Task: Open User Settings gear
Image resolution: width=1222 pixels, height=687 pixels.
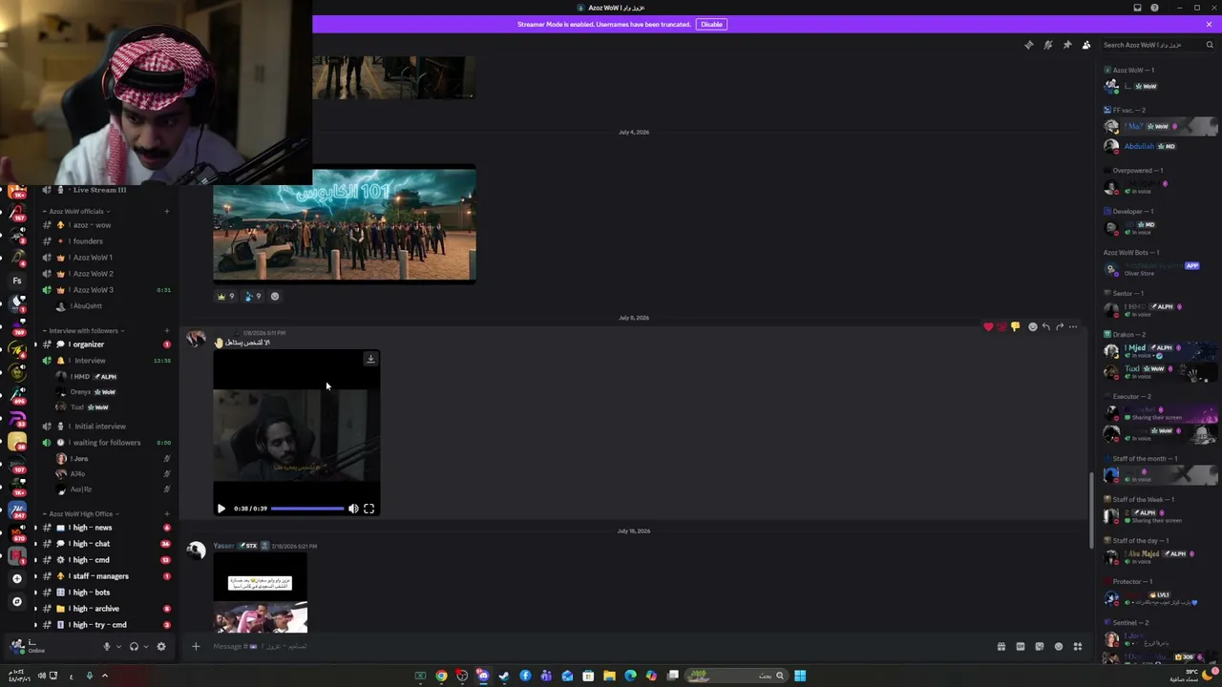Action: point(160,647)
